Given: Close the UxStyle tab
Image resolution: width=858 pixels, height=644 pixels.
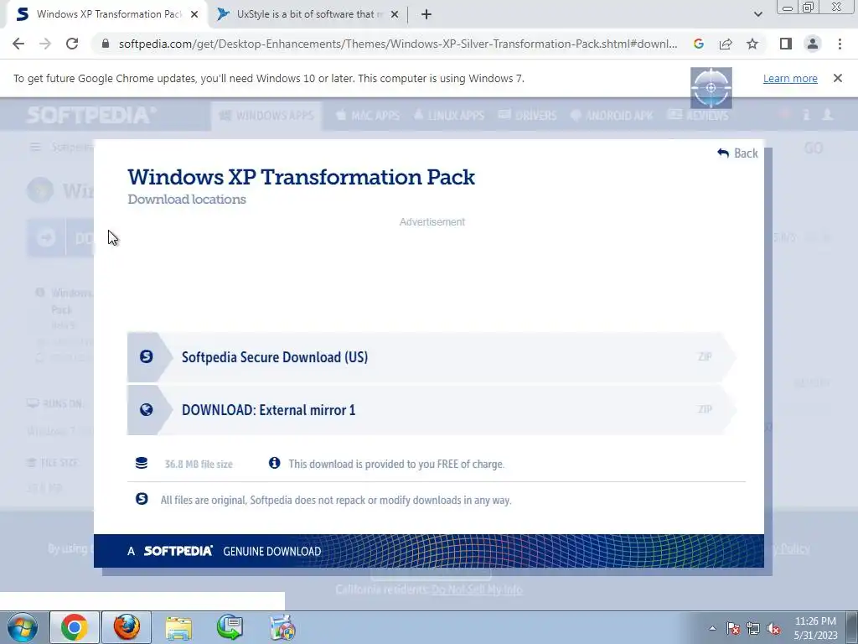Looking at the screenshot, I should point(395,14).
